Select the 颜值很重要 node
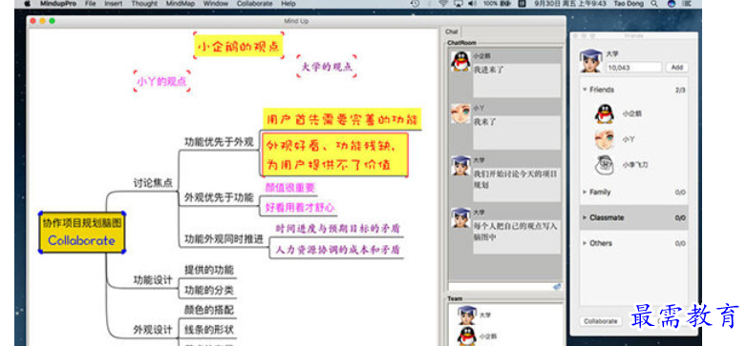Screen dimensions: 747x346 pyautogui.click(x=289, y=188)
